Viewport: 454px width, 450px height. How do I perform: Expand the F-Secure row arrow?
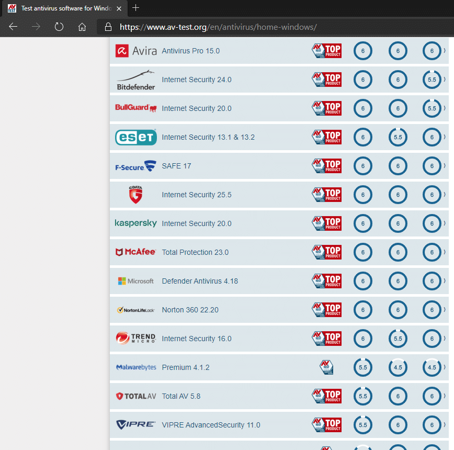(445, 166)
